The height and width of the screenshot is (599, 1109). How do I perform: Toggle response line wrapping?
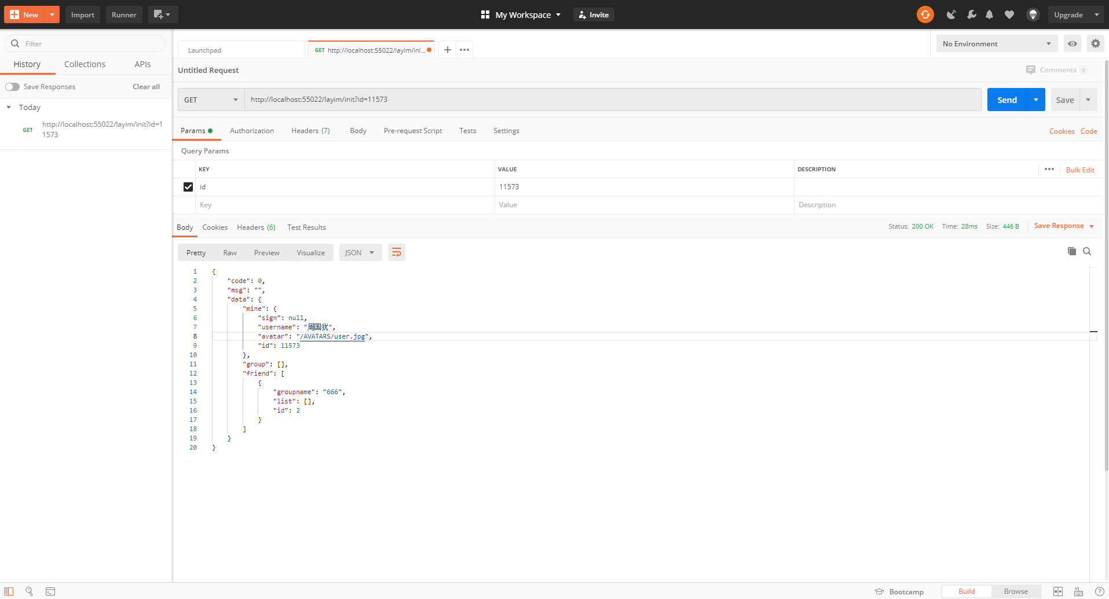pos(397,252)
